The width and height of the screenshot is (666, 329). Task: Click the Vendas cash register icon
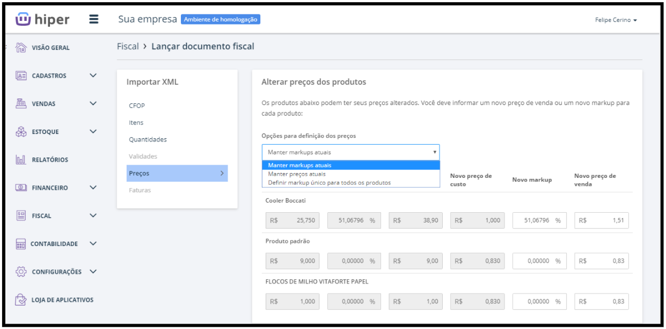(x=21, y=103)
